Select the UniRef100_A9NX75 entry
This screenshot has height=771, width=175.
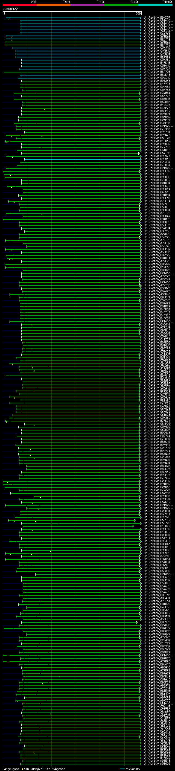(157, 700)
